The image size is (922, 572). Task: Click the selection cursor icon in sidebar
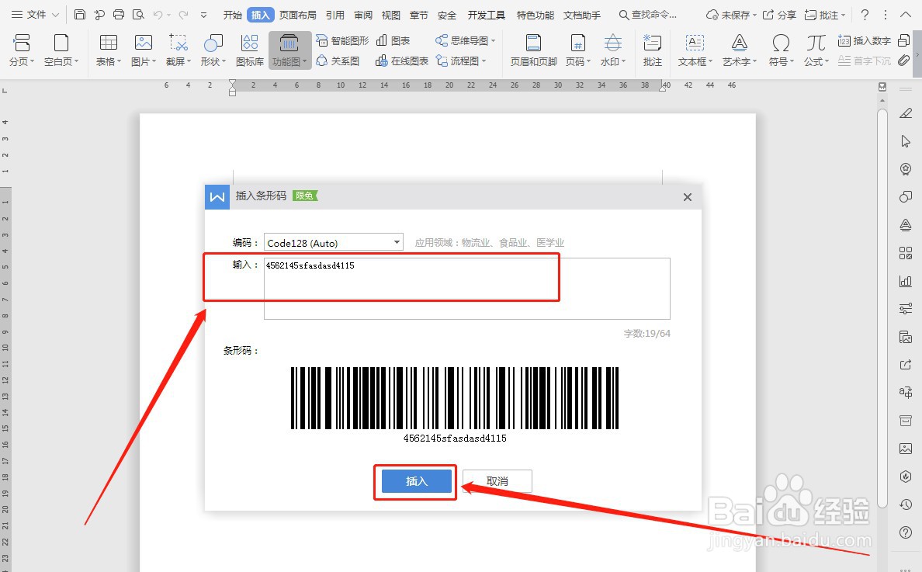coord(906,141)
